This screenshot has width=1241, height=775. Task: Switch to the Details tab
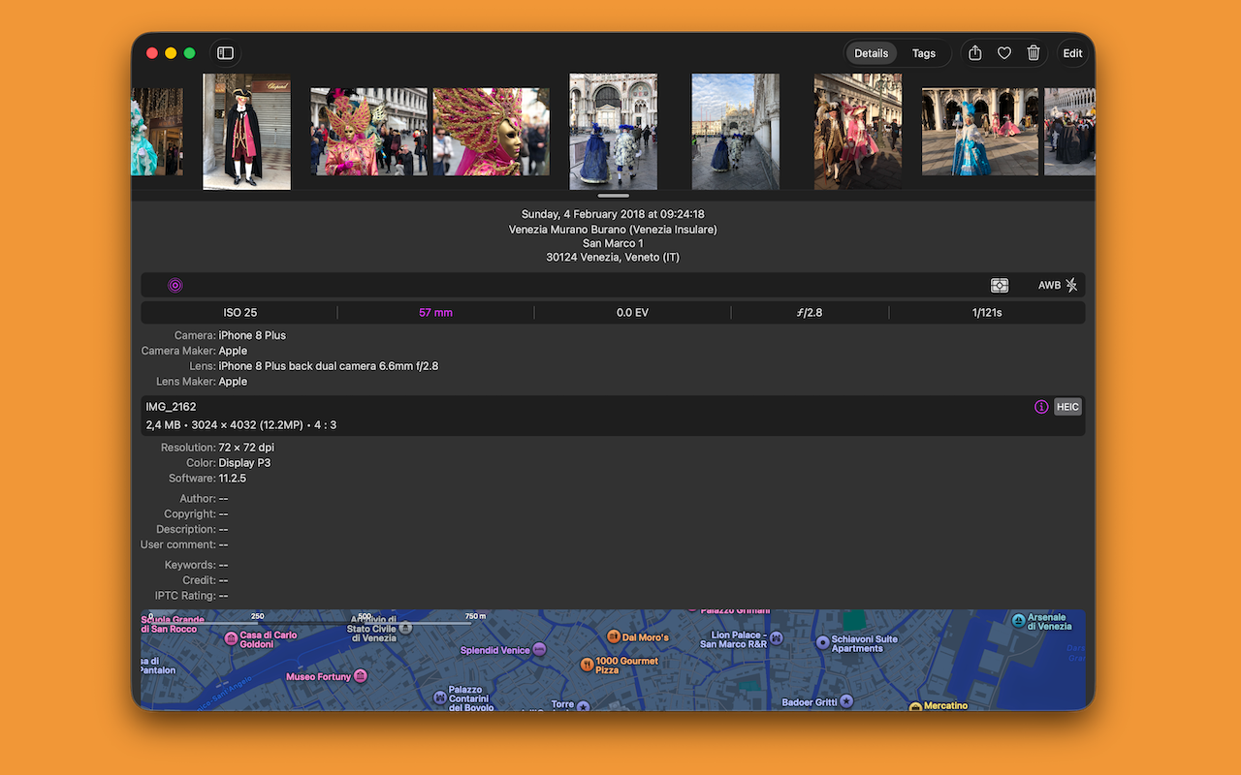coord(872,53)
